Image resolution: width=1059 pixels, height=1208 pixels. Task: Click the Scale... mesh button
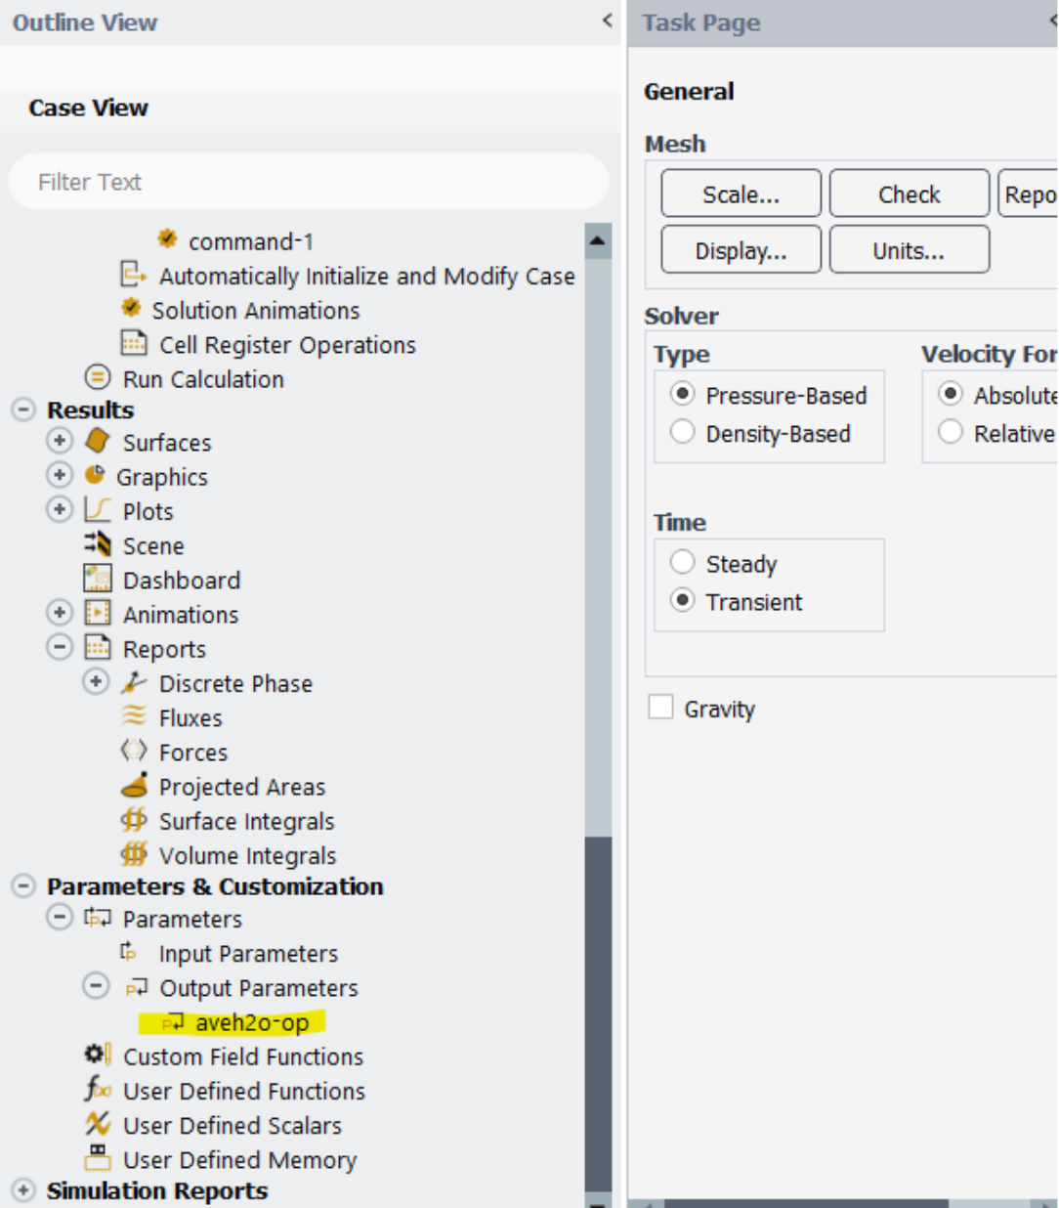(x=741, y=194)
